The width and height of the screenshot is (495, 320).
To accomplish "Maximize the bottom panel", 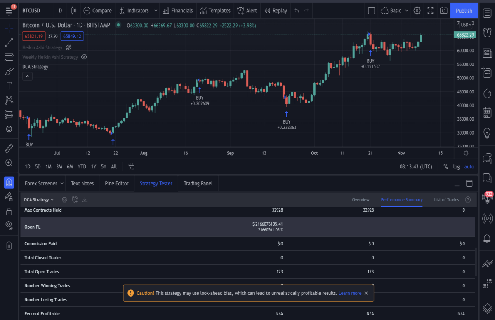I will tap(469, 183).
